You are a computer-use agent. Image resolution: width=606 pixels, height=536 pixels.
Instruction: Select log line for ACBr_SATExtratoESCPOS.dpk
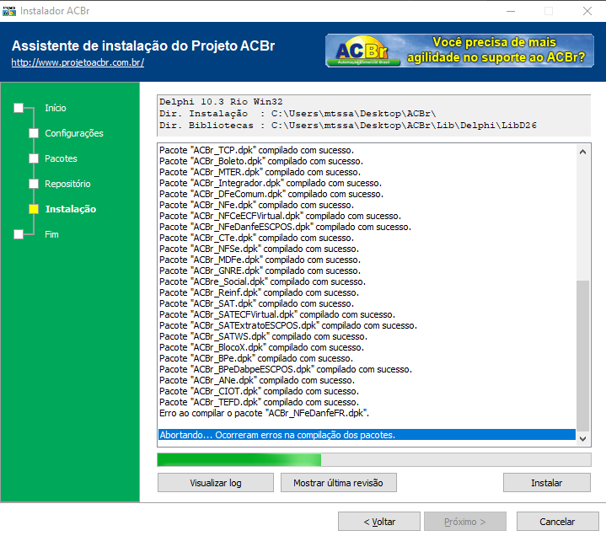(x=367, y=325)
